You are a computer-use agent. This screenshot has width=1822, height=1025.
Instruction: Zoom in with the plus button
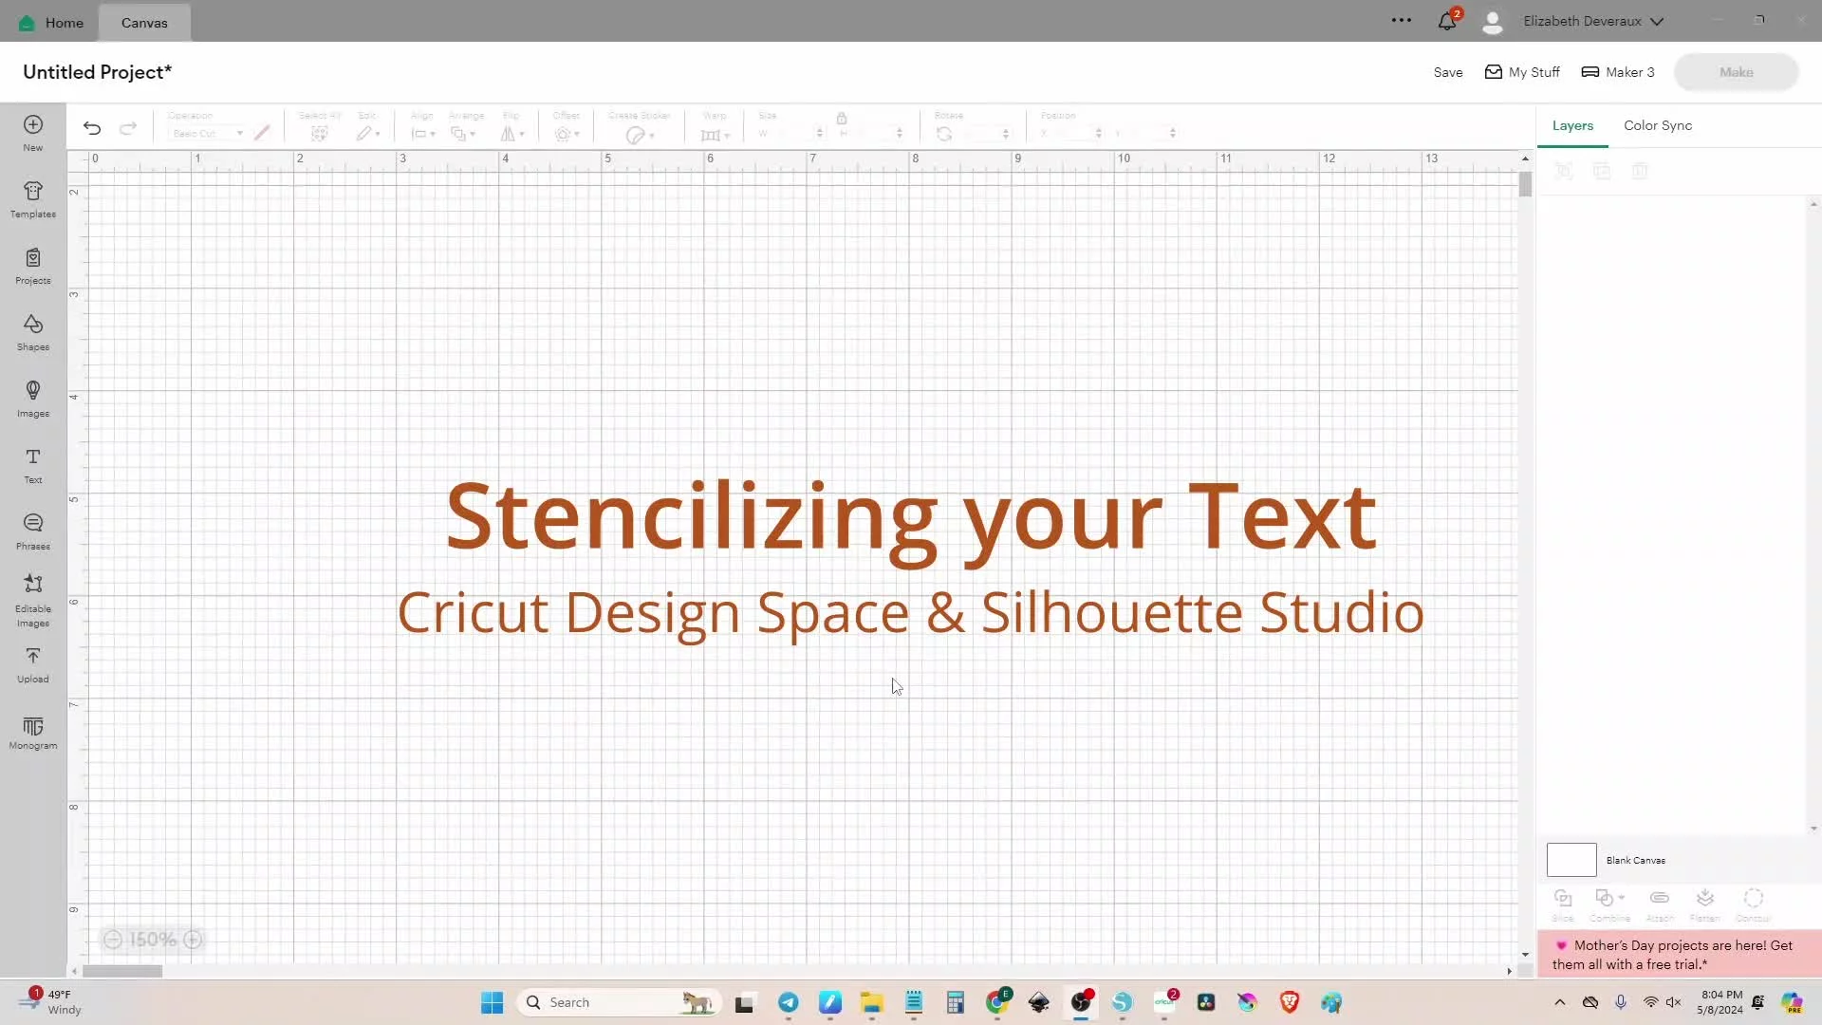tap(193, 940)
